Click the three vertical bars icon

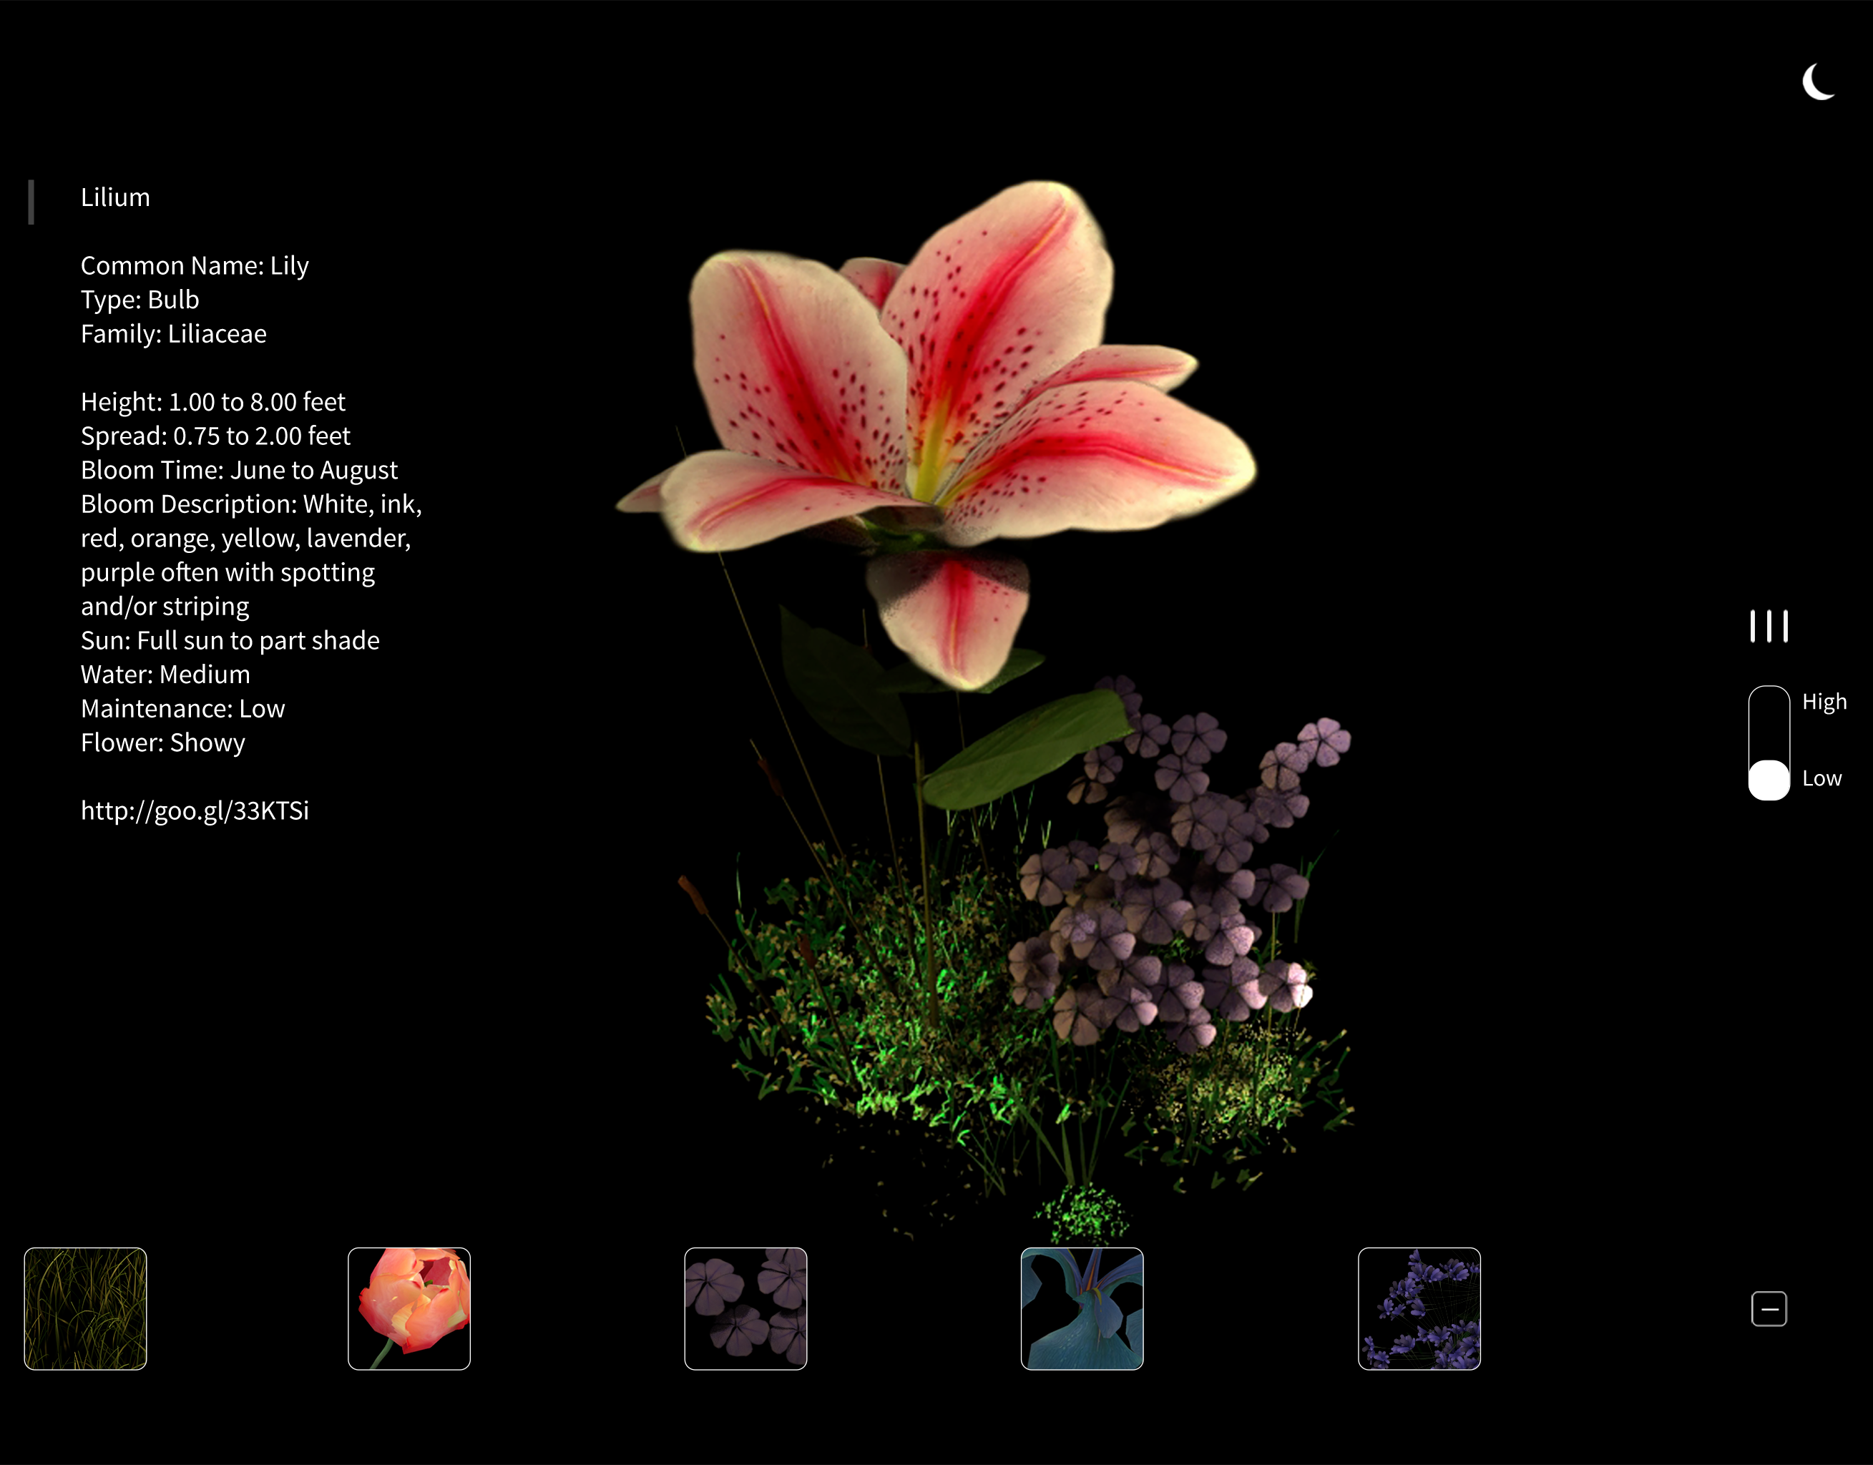(1769, 626)
